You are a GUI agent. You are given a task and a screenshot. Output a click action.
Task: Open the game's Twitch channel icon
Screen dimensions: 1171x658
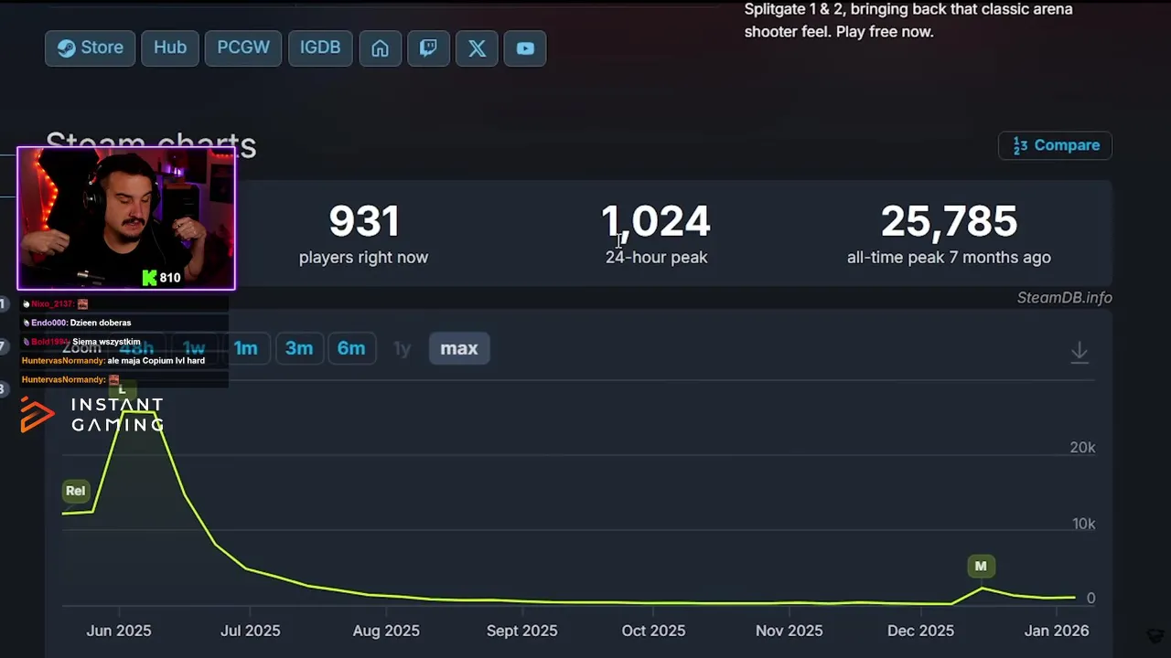pos(428,48)
